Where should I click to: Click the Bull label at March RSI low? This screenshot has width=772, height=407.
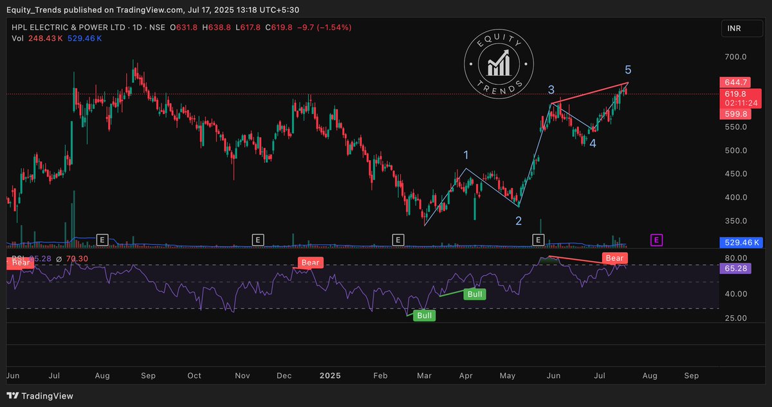point(425,316)
